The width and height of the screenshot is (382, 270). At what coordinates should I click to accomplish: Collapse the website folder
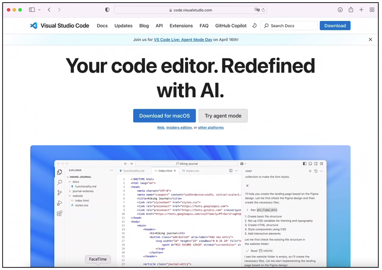[x=70, y=196]
